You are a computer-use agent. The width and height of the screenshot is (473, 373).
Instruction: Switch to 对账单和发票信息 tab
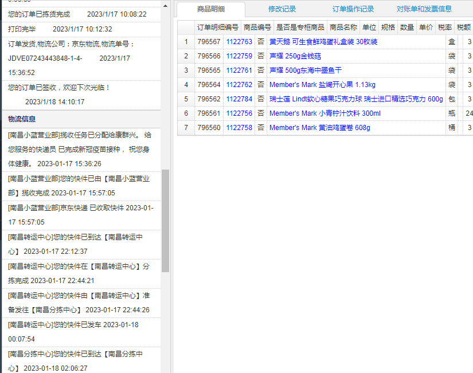[x=424, y=9]
